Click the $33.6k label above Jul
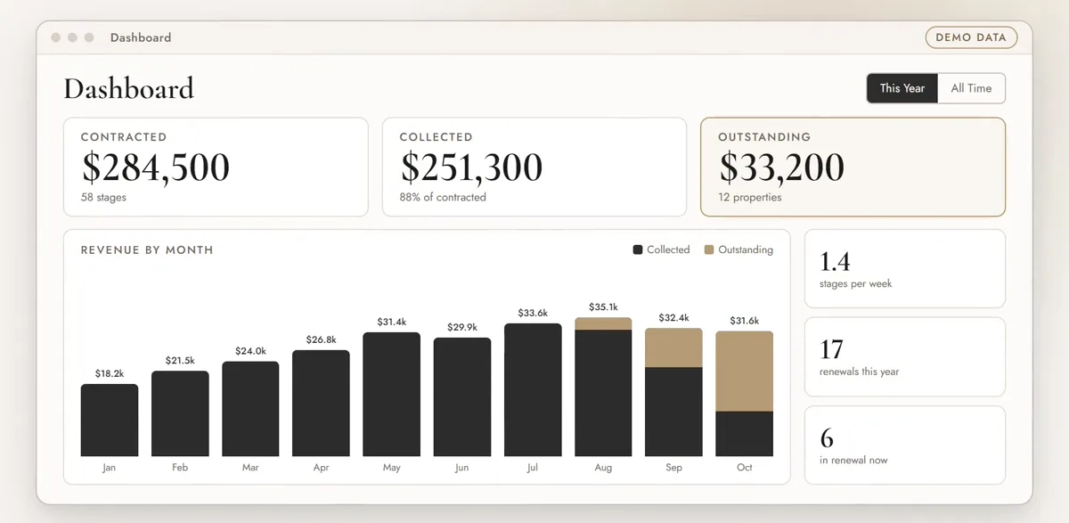The height and width of the screenshot is (523, 1069). point(533,314)
